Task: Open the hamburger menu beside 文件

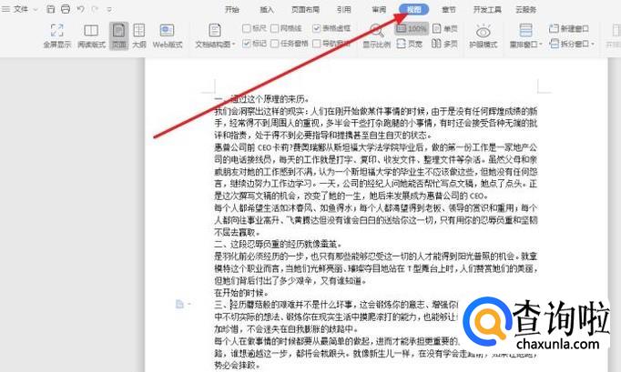Action: coord(5,9)
